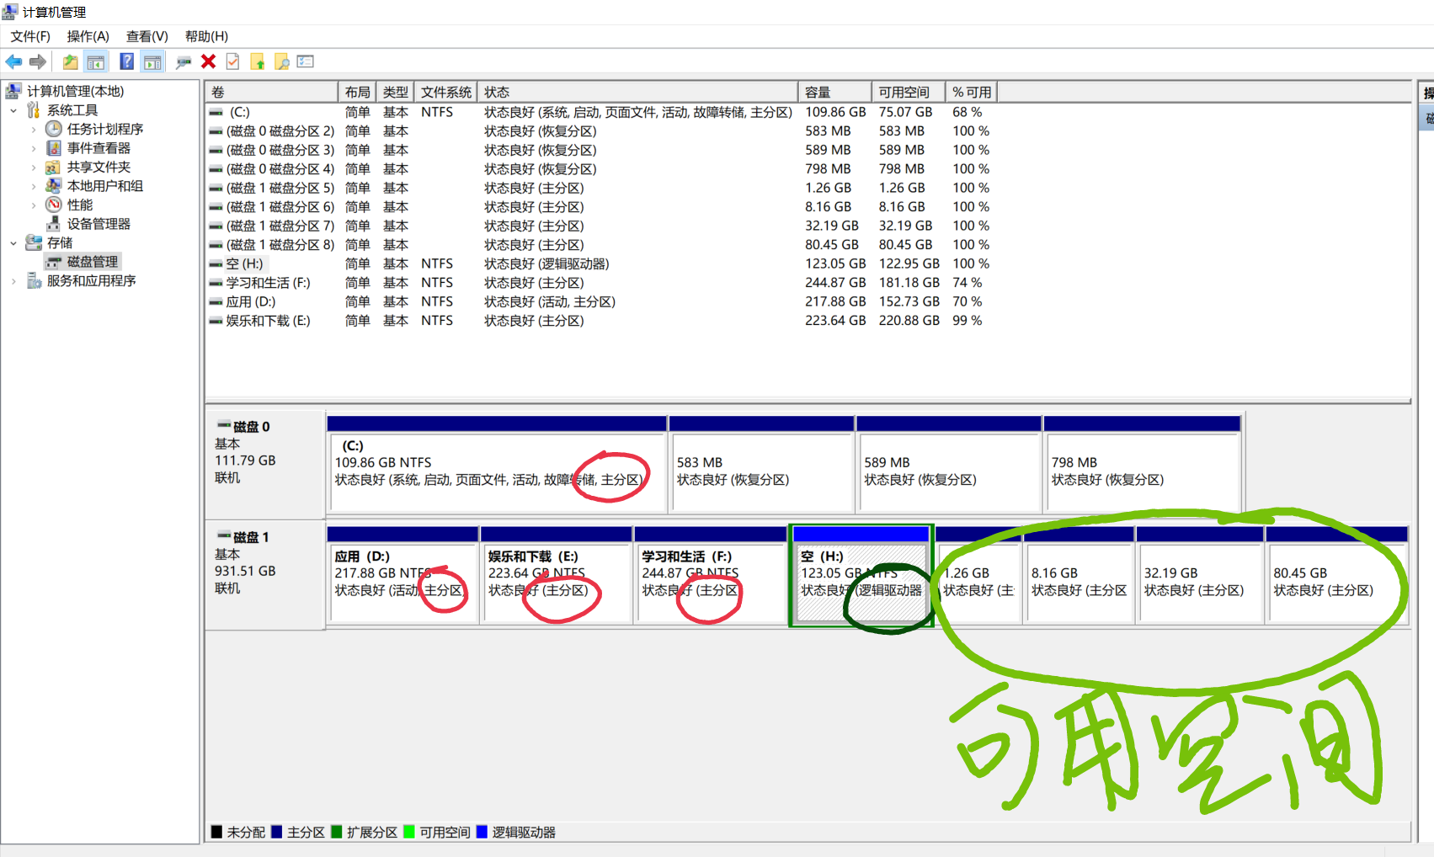This screenshot has height=857, width=1434.
Task: Toggle the Show/Hide Console Tree button
Action: pyautogui.click(x=96, y=61)
